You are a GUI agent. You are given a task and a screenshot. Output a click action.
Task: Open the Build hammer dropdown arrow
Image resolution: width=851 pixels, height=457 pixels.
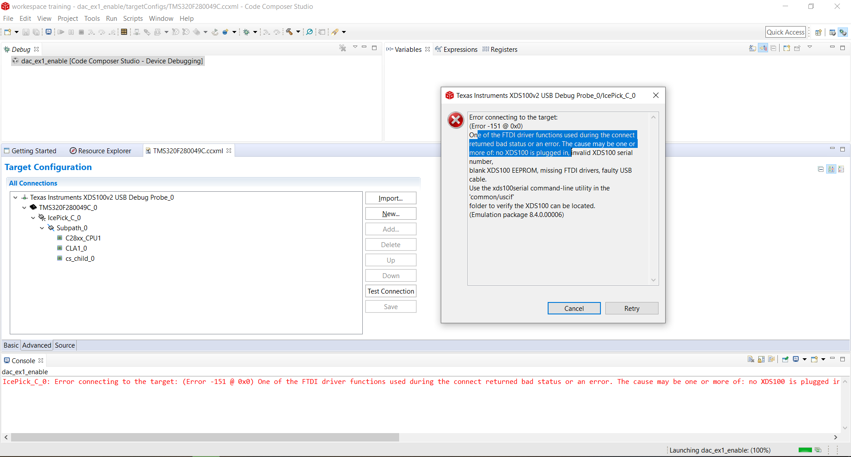pos(298,32)
